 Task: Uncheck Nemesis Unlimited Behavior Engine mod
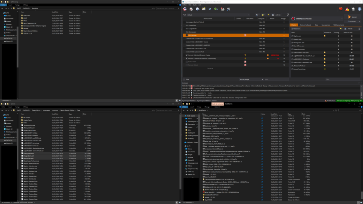[187, 55]
